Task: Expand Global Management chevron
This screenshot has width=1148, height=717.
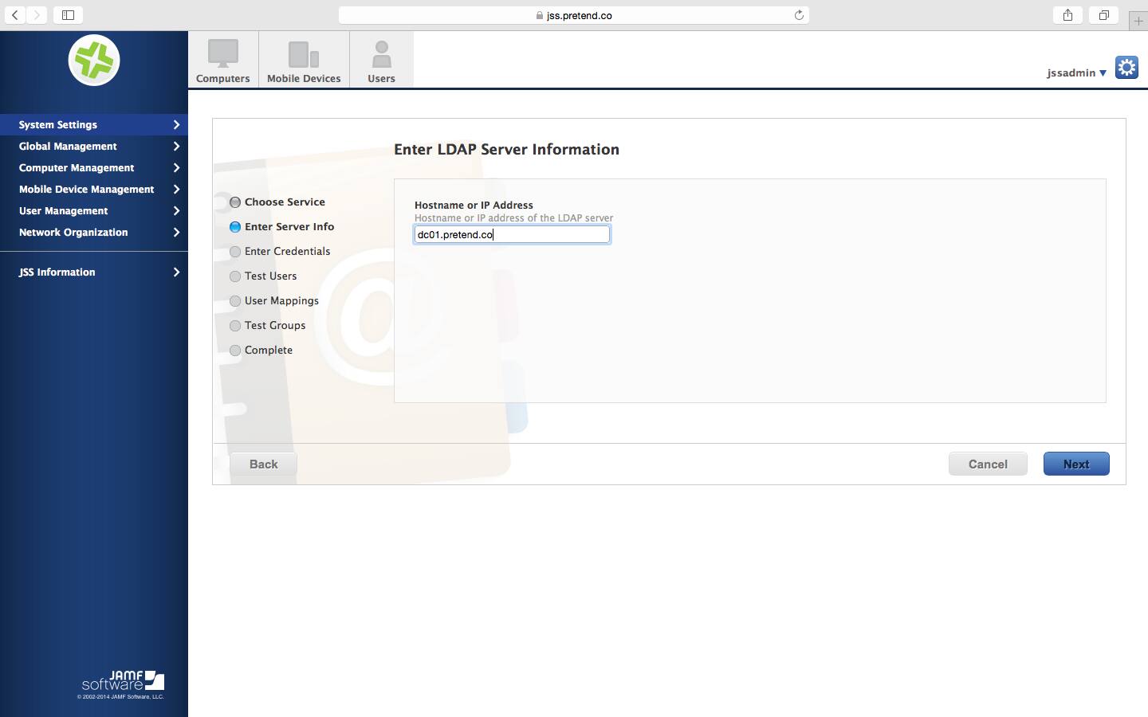Action: coord(176,146)
